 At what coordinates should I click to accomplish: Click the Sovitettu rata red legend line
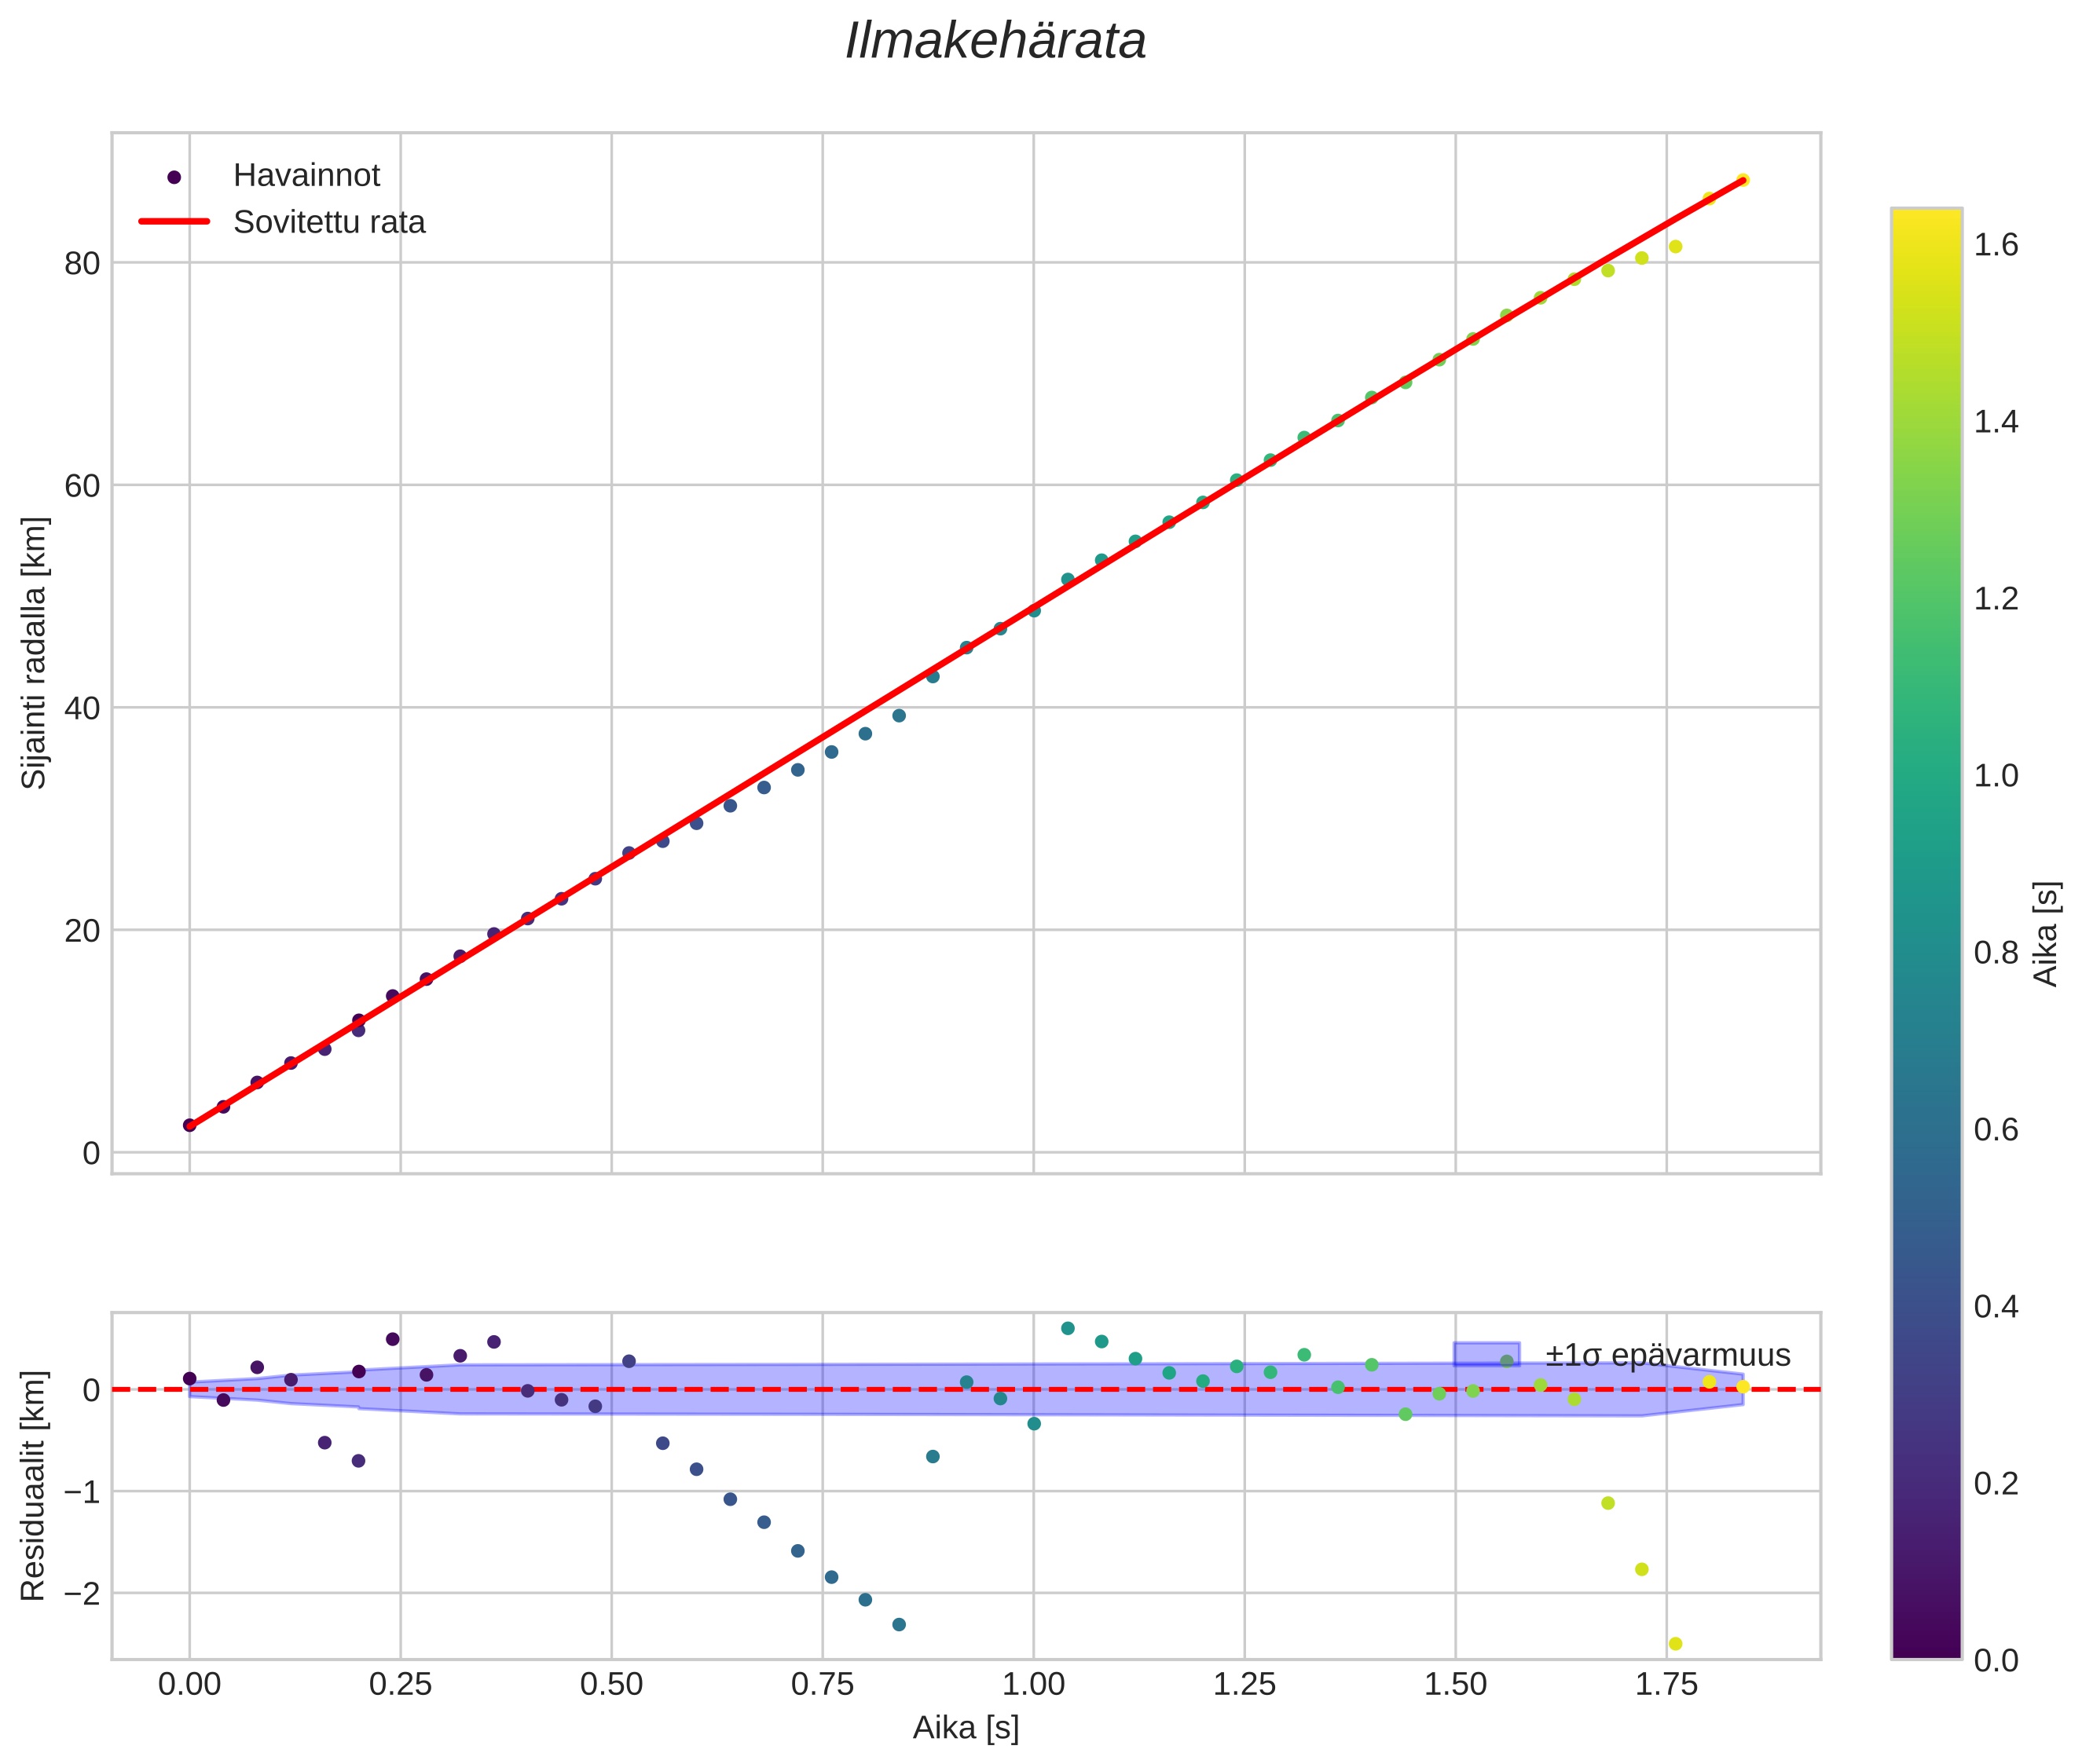point(174,221)
